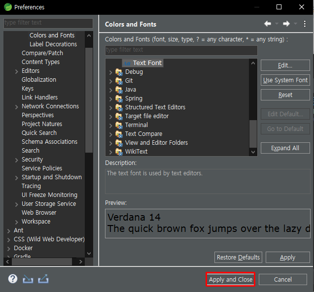Expand the Security preference node
Image resolution: width=314 pixels, height=292 pixels.
click(16, 160)
